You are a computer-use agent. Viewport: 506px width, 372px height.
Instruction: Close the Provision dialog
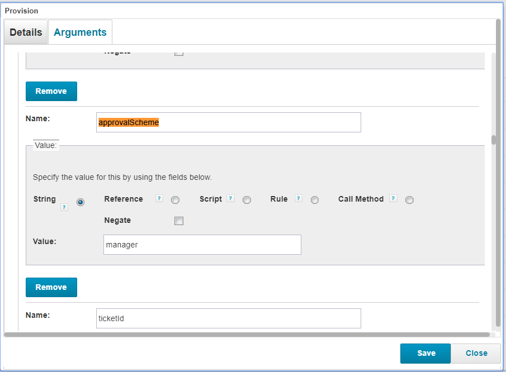pyautogui.click(x=476, y=353)
